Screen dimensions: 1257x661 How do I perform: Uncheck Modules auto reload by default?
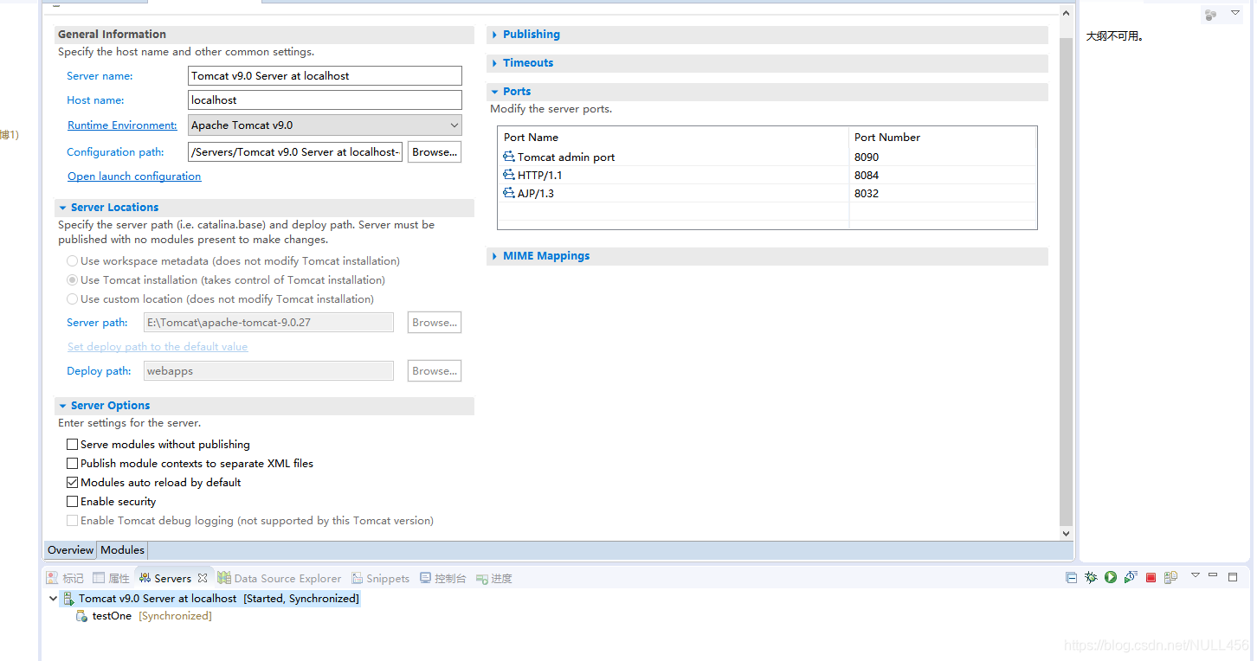[x=73, y=482]
